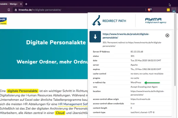
Task: Open a new browser tab
Action: click(26, 4)
